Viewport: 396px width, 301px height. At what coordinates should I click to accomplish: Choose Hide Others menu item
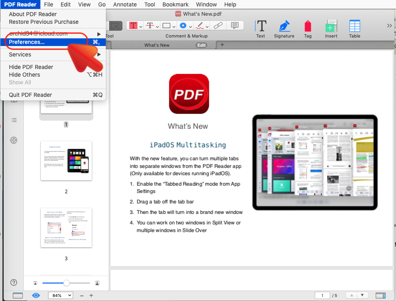point(53,75)
